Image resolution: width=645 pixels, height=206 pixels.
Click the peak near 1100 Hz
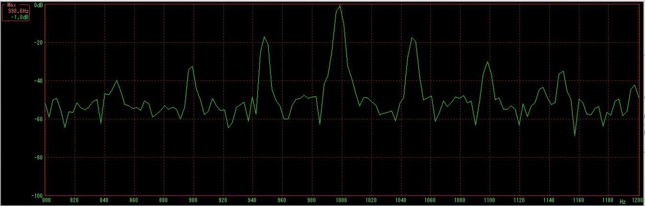(487, 62)
